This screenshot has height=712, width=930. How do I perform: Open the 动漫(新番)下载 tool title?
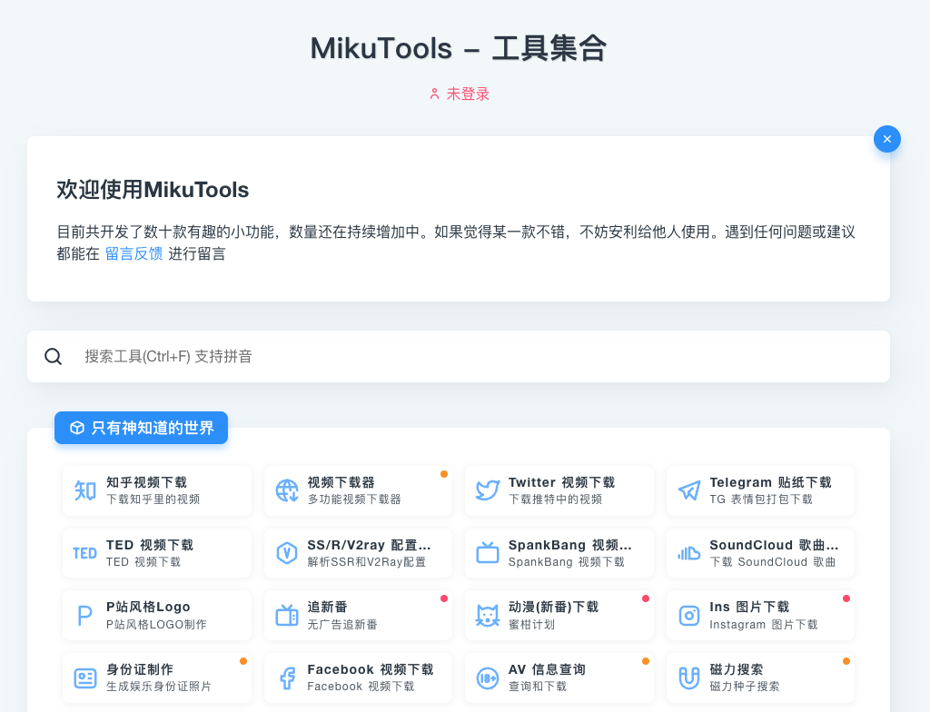[x=553, y=607]
